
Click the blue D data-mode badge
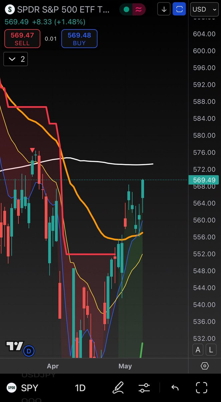pyautogui.click(x=29, y=351)
